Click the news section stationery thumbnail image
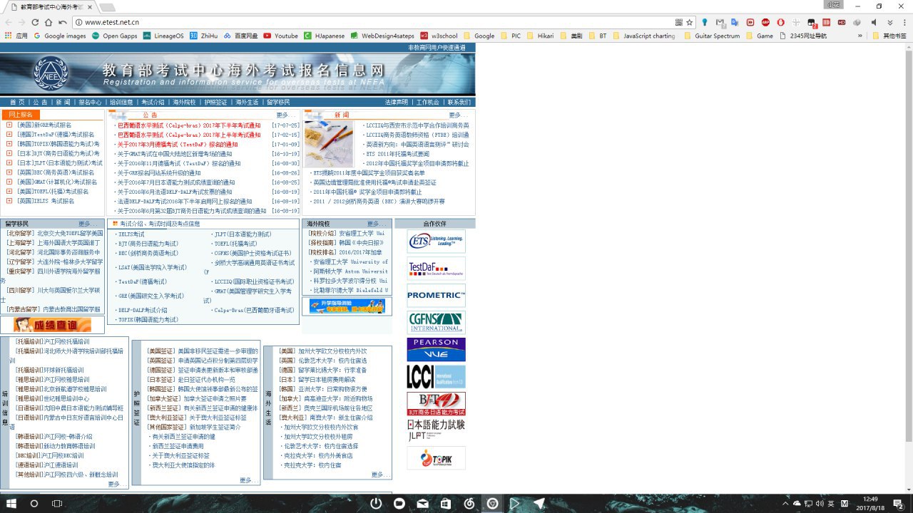Image resolution: width=913 pixels, height=513 pixels. coord(329,143)
